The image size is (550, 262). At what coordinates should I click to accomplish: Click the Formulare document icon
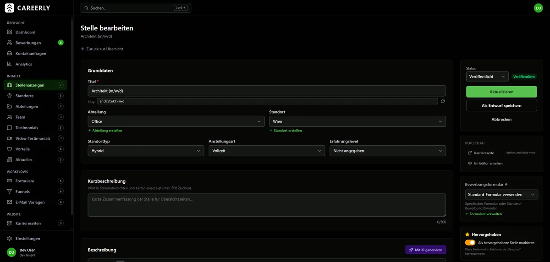coord(10,181)
